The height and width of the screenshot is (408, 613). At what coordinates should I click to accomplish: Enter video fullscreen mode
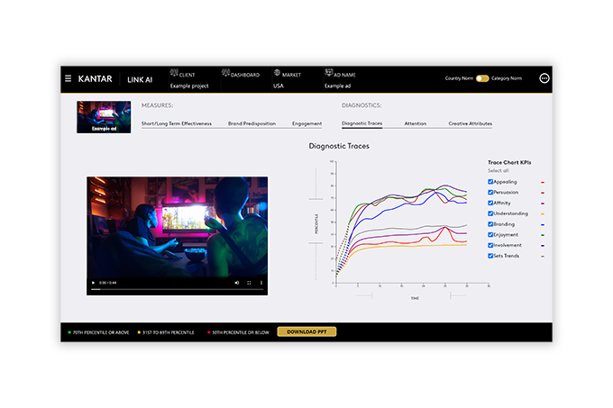tap(249, 283)
